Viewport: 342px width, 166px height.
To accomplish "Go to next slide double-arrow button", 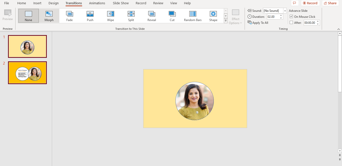I will click(x=340, y=159).
